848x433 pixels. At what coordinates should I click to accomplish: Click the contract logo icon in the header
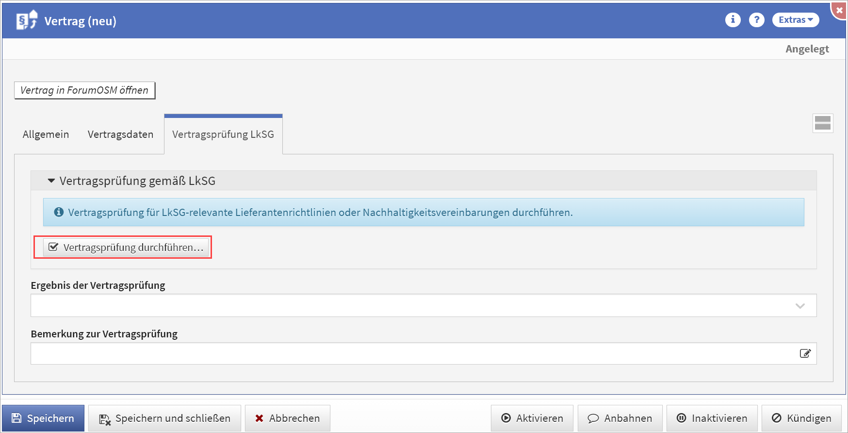27,20
